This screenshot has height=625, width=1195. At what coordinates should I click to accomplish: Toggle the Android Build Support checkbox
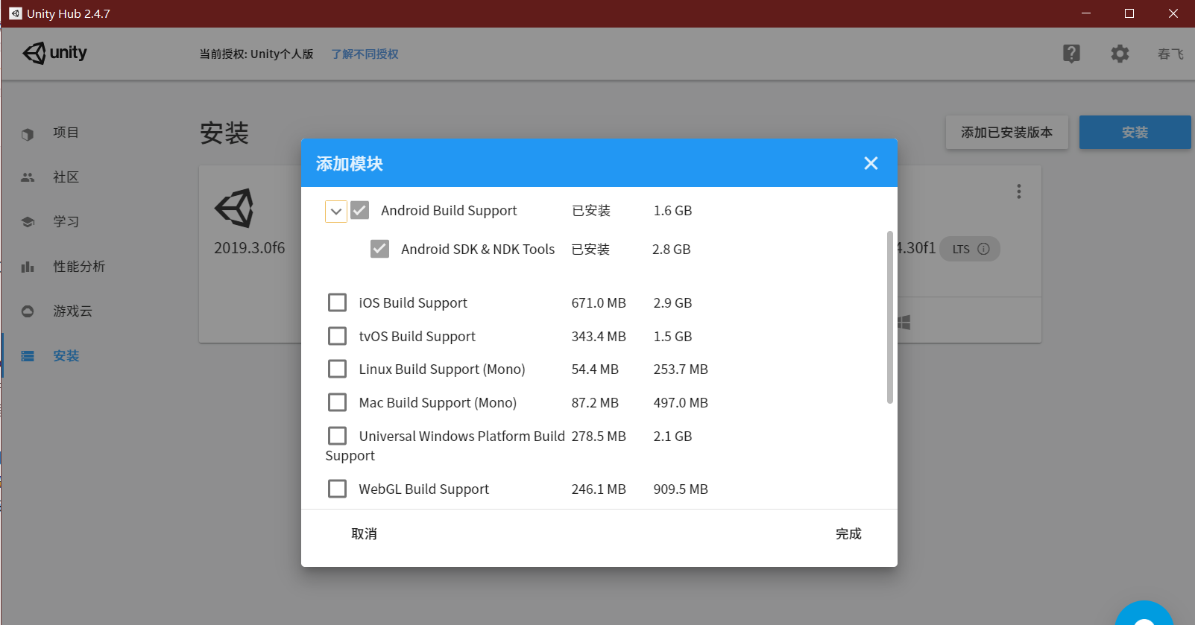click(360, 210)
